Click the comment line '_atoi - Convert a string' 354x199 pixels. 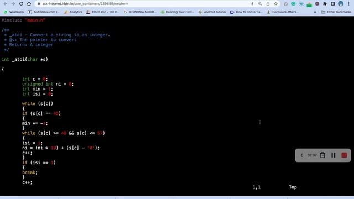(x=59, y=35)
